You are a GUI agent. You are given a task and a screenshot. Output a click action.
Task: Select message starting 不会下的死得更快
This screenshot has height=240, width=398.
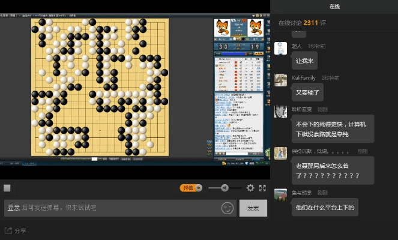(333, 129)
